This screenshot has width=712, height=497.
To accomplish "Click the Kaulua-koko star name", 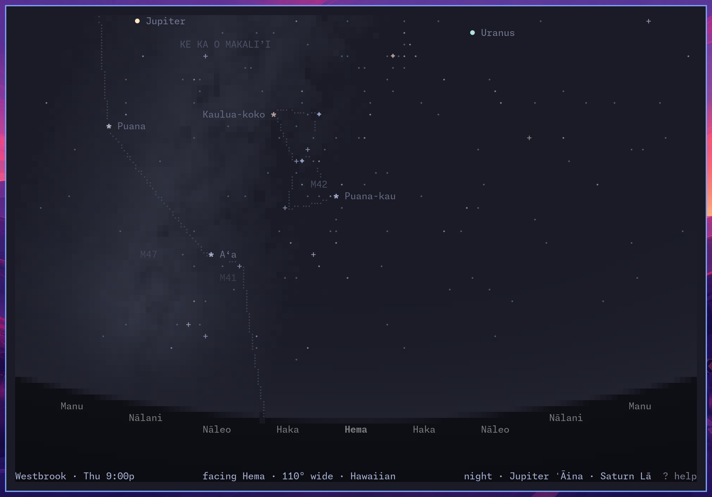I will [234, 114].
